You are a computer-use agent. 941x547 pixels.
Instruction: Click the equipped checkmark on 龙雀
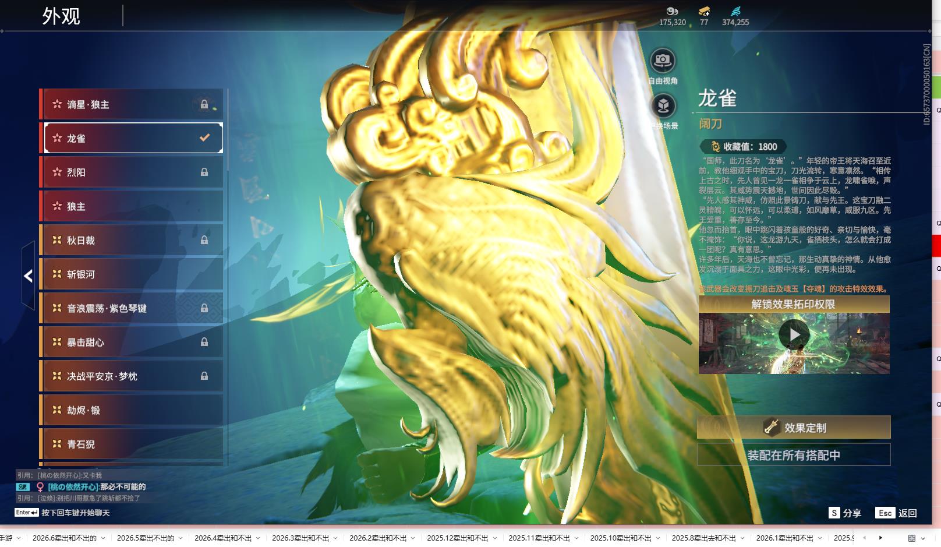pyautogui.click(x=204, y=138)
